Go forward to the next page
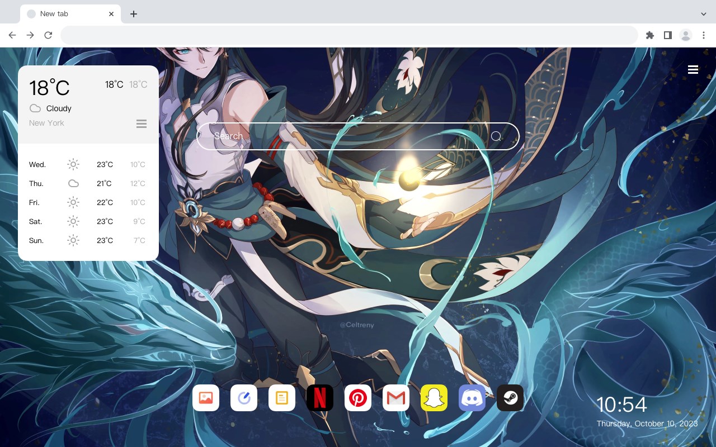Screen dimensions: 716x447 coord(30,35)
